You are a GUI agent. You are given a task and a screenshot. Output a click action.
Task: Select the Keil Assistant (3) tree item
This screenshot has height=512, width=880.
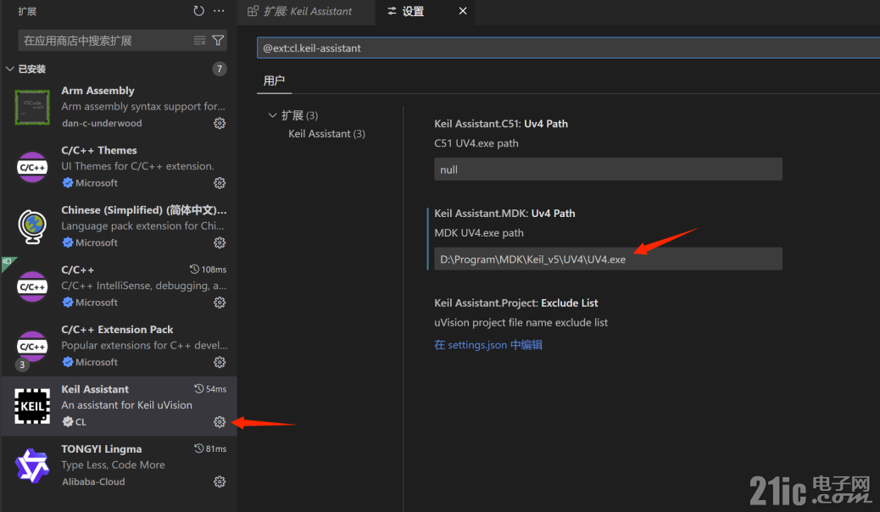pos(326,133)
